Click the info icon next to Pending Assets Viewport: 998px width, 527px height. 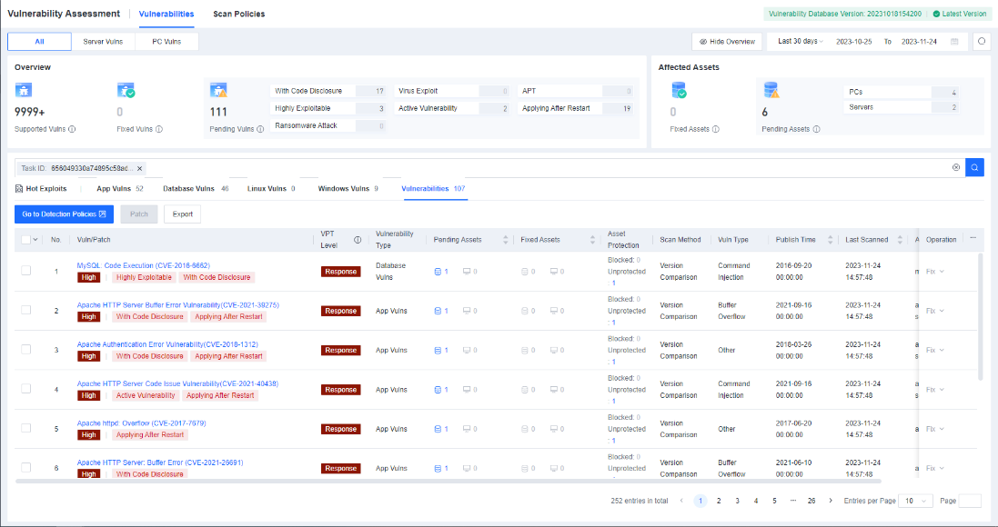tap(817, 129)
